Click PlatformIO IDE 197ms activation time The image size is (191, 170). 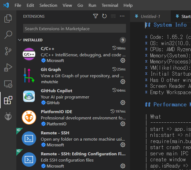118,112
